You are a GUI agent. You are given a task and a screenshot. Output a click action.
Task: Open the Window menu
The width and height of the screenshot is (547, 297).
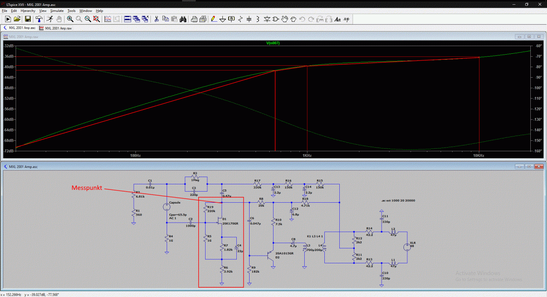pos(85,11)
